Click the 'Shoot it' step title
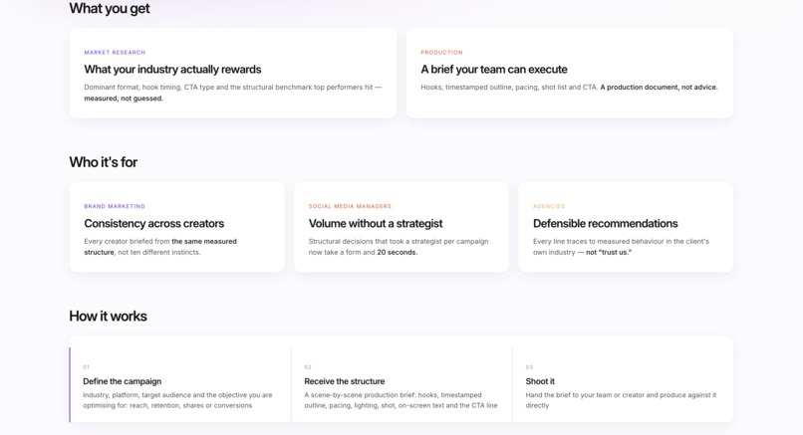 click(x=540, y=381)
